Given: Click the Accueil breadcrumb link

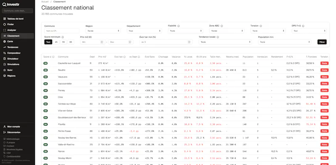Looking at the screenshot, I should point(45,2).
